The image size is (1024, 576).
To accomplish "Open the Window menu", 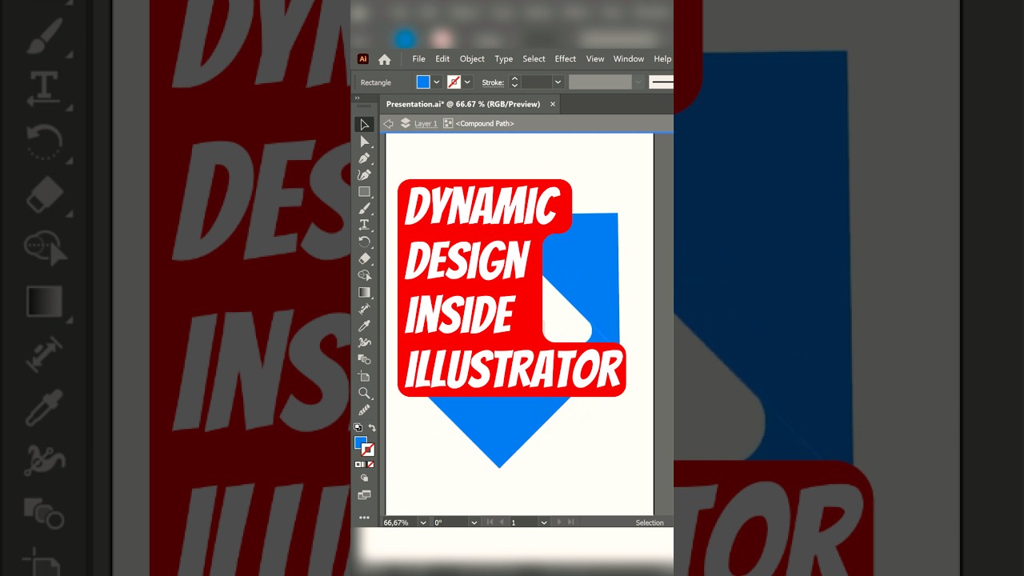I will 629,59.
